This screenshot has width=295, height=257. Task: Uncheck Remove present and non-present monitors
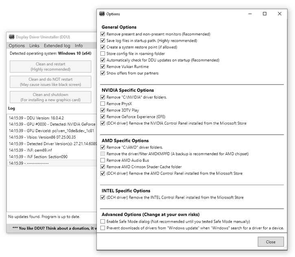103,34
